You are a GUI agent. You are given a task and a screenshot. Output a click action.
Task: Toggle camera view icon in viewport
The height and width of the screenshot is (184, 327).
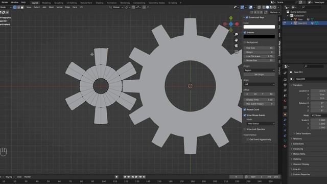(236, 45)
